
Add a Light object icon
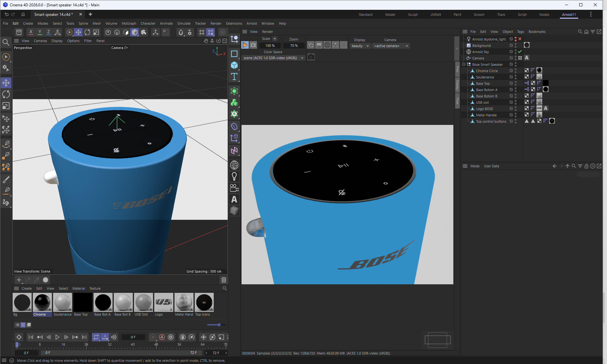(x=234, y=176)
